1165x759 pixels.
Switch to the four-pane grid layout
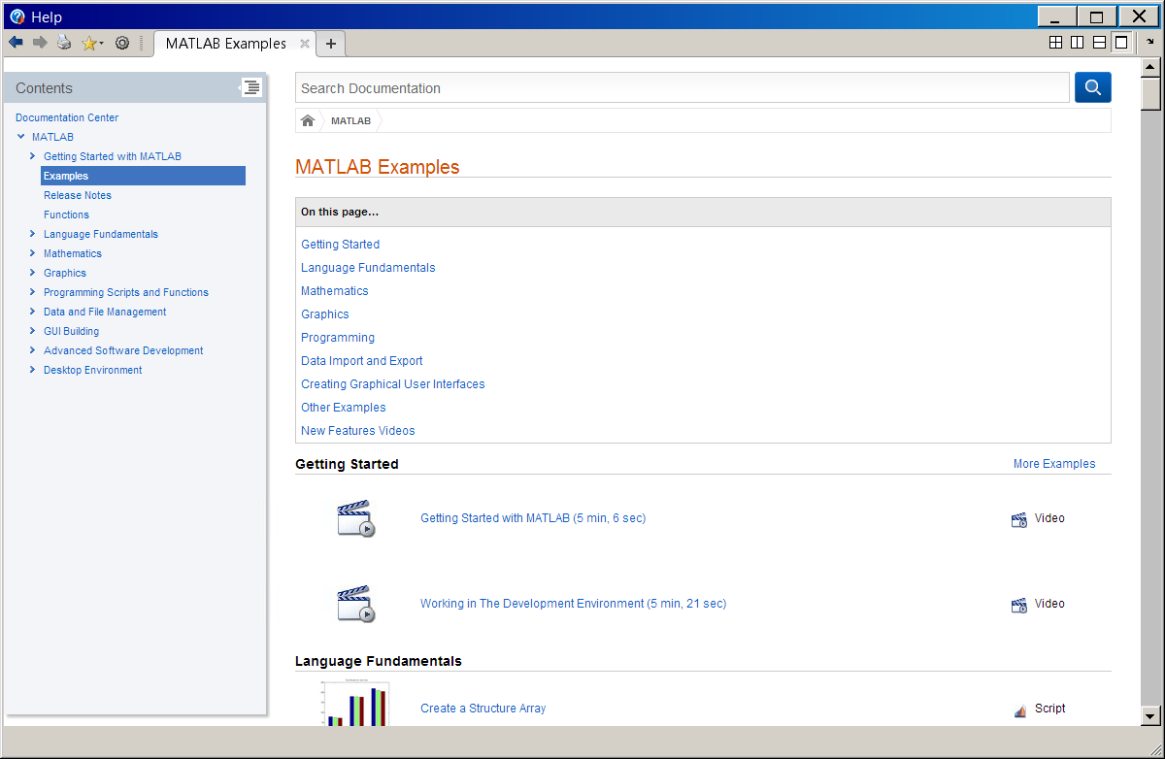pos(1056,43)
